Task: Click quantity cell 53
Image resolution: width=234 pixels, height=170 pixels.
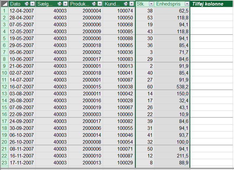Action: point(145,18)
